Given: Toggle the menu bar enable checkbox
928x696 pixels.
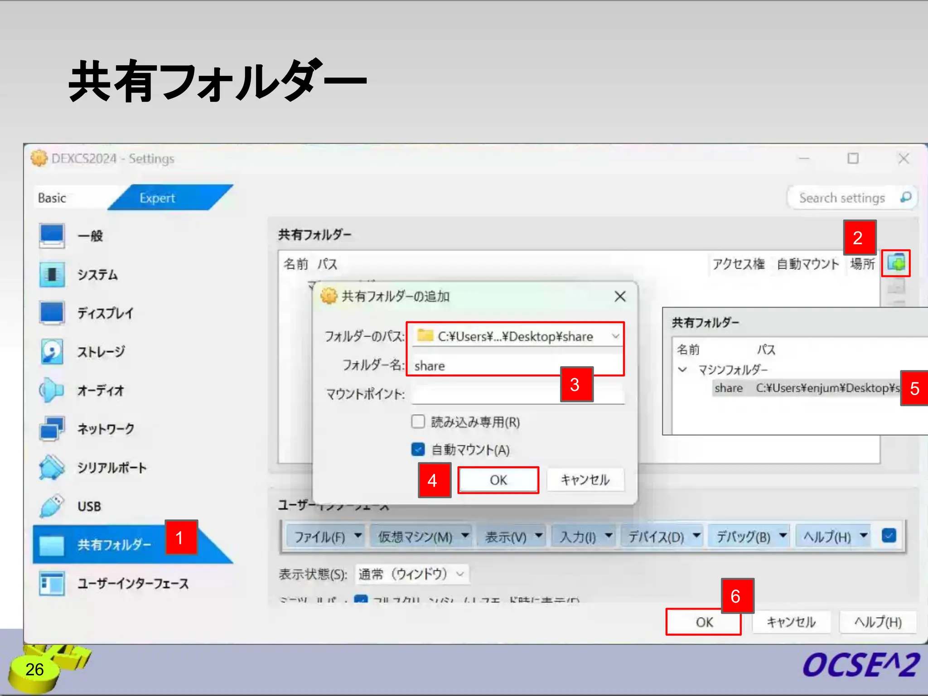Looking at the screenshot, I should 889,536.
